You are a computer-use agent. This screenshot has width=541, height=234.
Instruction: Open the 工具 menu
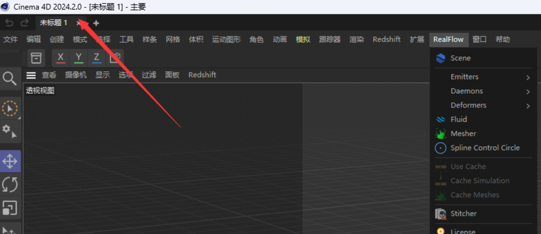click(x=126, y=39)
